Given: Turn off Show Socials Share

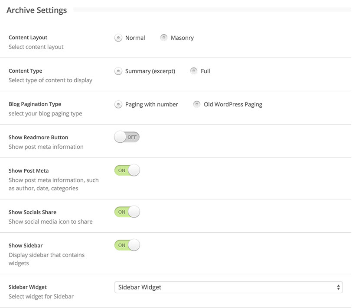Looking at the screenshot, I should 127,212.
